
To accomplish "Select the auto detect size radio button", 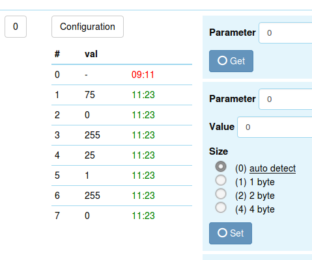I will [221, 166].
